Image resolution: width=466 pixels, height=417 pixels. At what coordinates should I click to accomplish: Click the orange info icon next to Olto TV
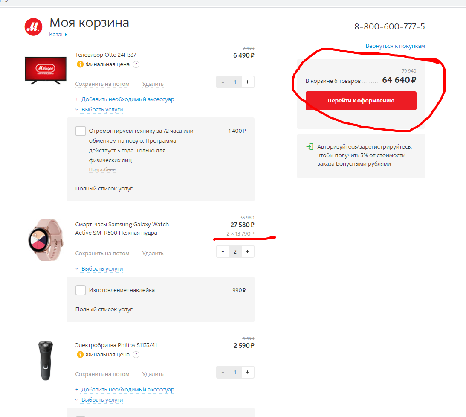80,64
